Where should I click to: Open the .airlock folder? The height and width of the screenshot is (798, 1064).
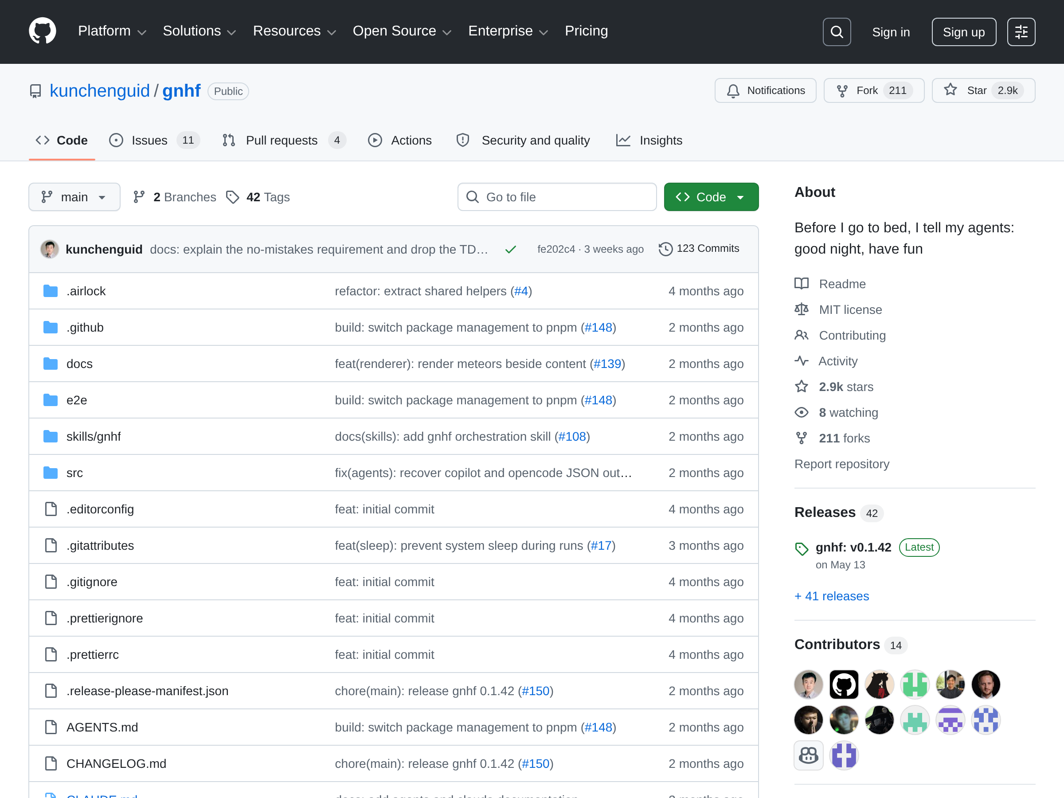[86, 291]
